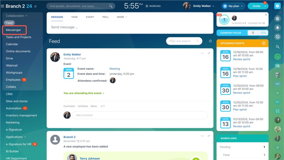Open Messenger in left menu
This screenshot has height=160, width=284.
click(x=13, y=30)
